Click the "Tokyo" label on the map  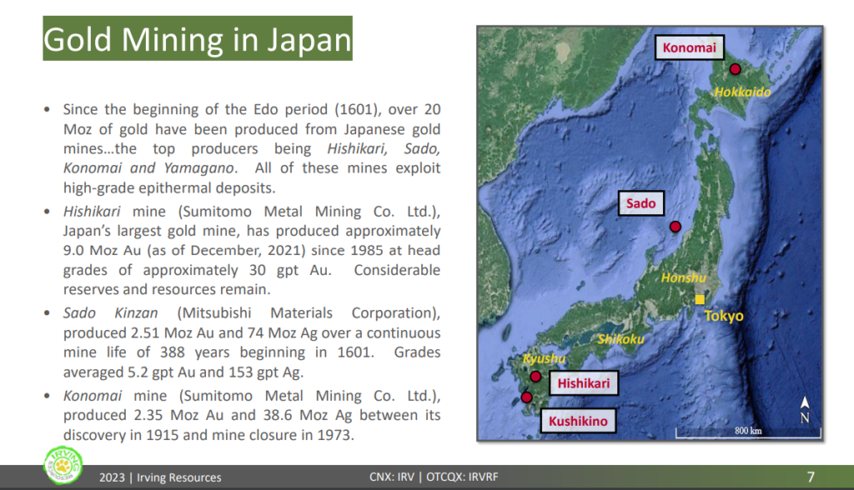tap(724, 316)
